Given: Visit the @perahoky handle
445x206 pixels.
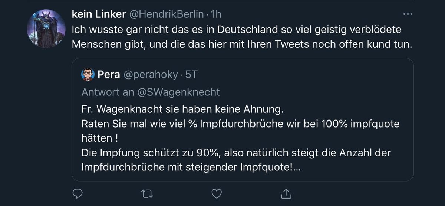Looking at the screenshot, I should point(152,74).
